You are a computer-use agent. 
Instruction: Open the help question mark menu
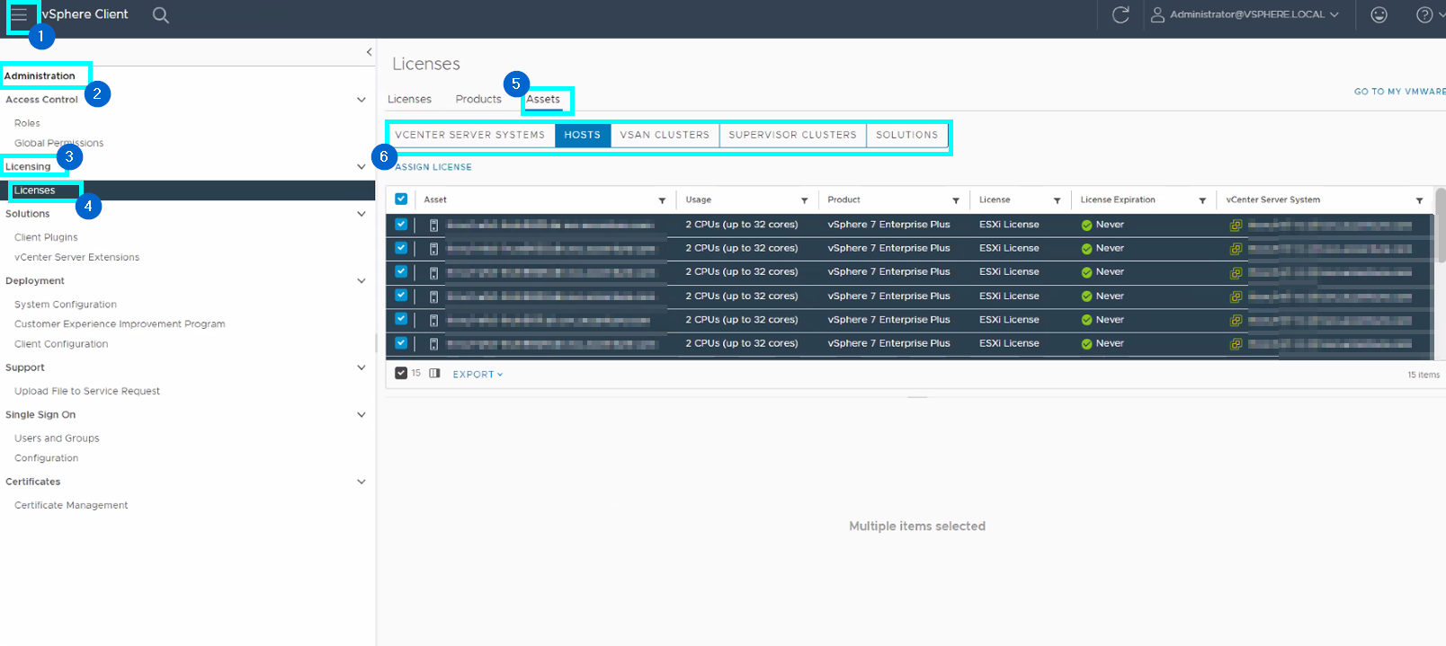pos(1425,15)
